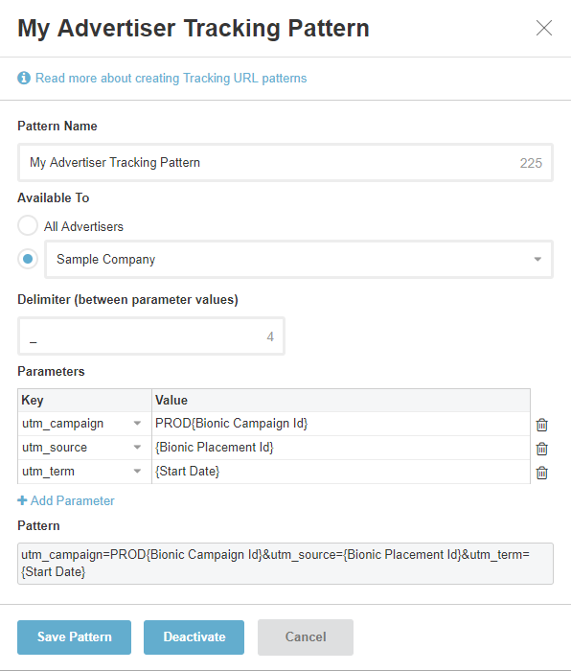Click the Delimiter input field
This screenshot has height=671, width=571.
point(151,336)
